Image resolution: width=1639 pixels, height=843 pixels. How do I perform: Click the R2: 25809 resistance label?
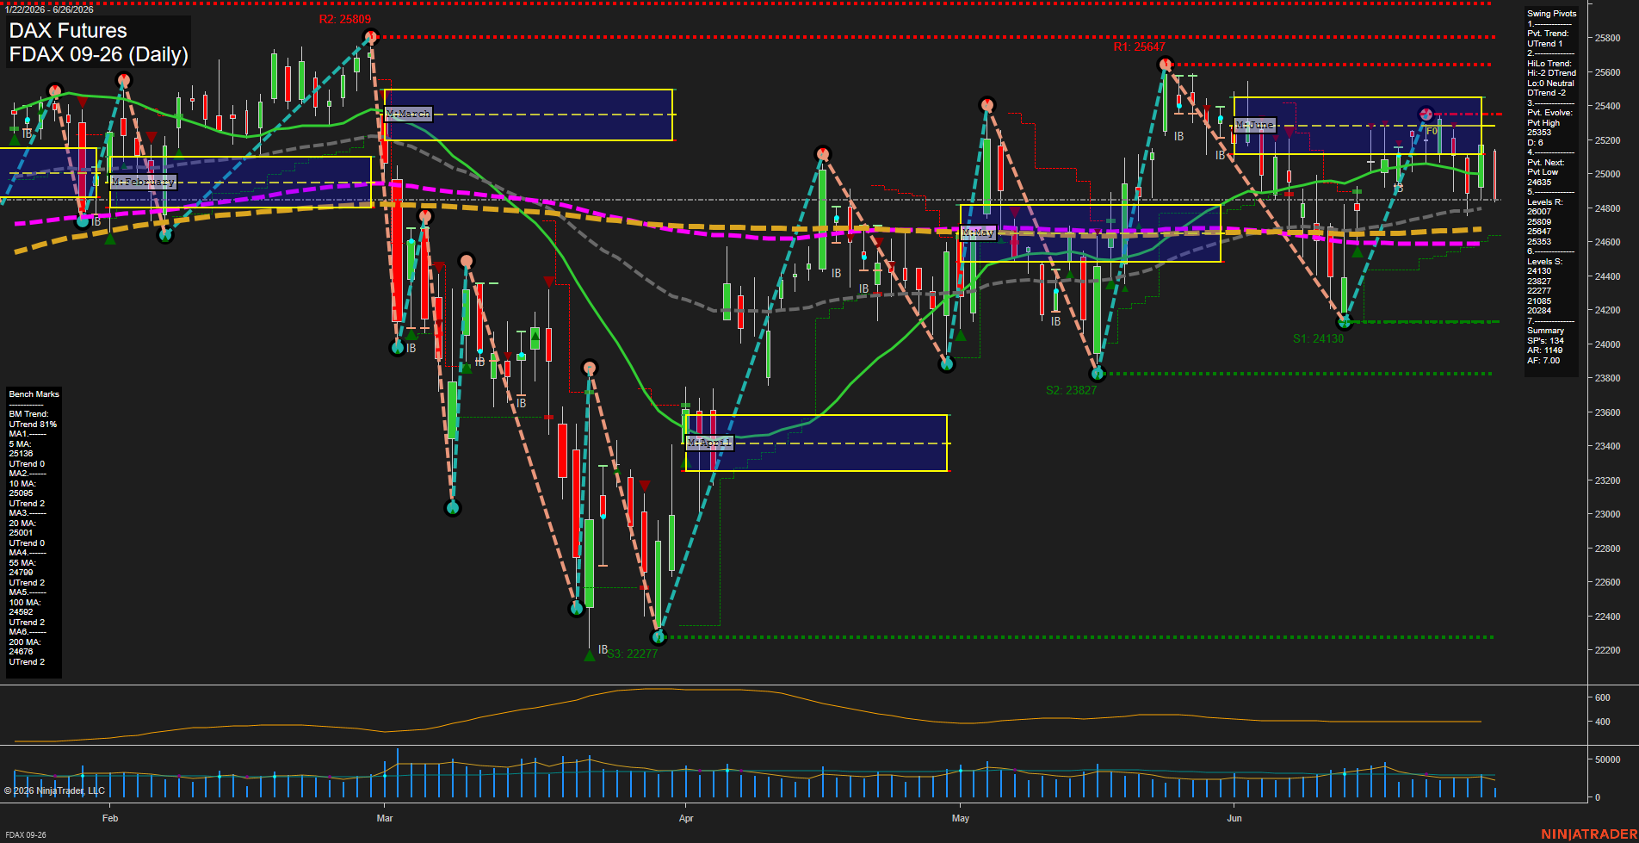click(x=344, y=19)
